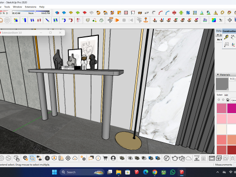Pick the salmon orange color swatch

click(232, 140)
